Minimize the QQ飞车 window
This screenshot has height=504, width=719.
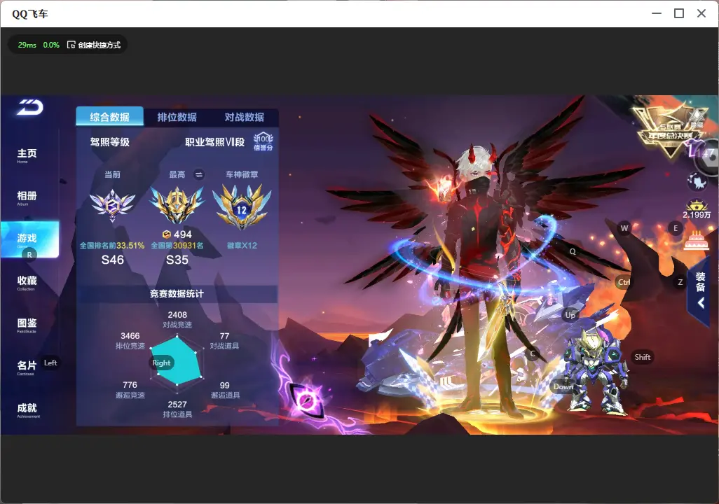[657, 14]
